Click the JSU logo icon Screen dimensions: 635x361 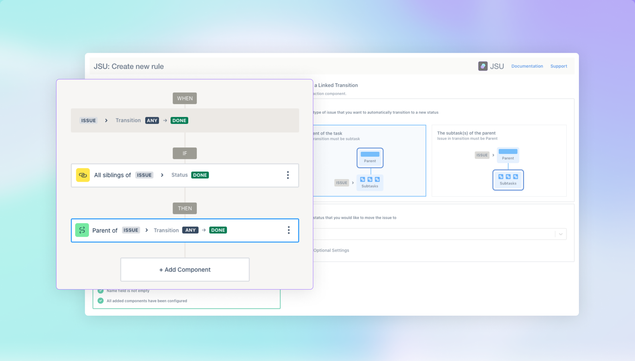point(483,66)
